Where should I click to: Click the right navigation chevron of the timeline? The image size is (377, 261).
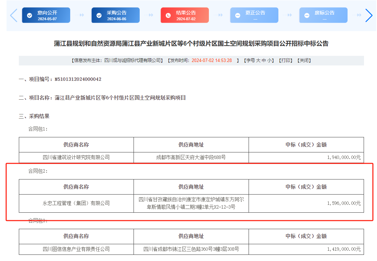pyautogui.click(x=369, y=15)
